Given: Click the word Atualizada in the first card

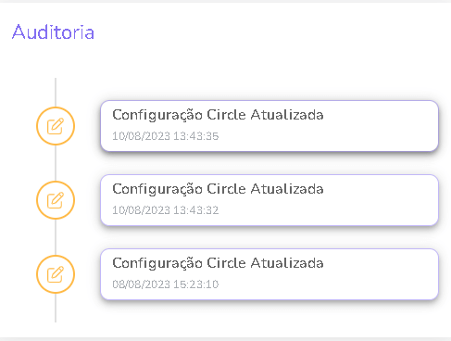Looking at the screenshot, I should [287, 115].
